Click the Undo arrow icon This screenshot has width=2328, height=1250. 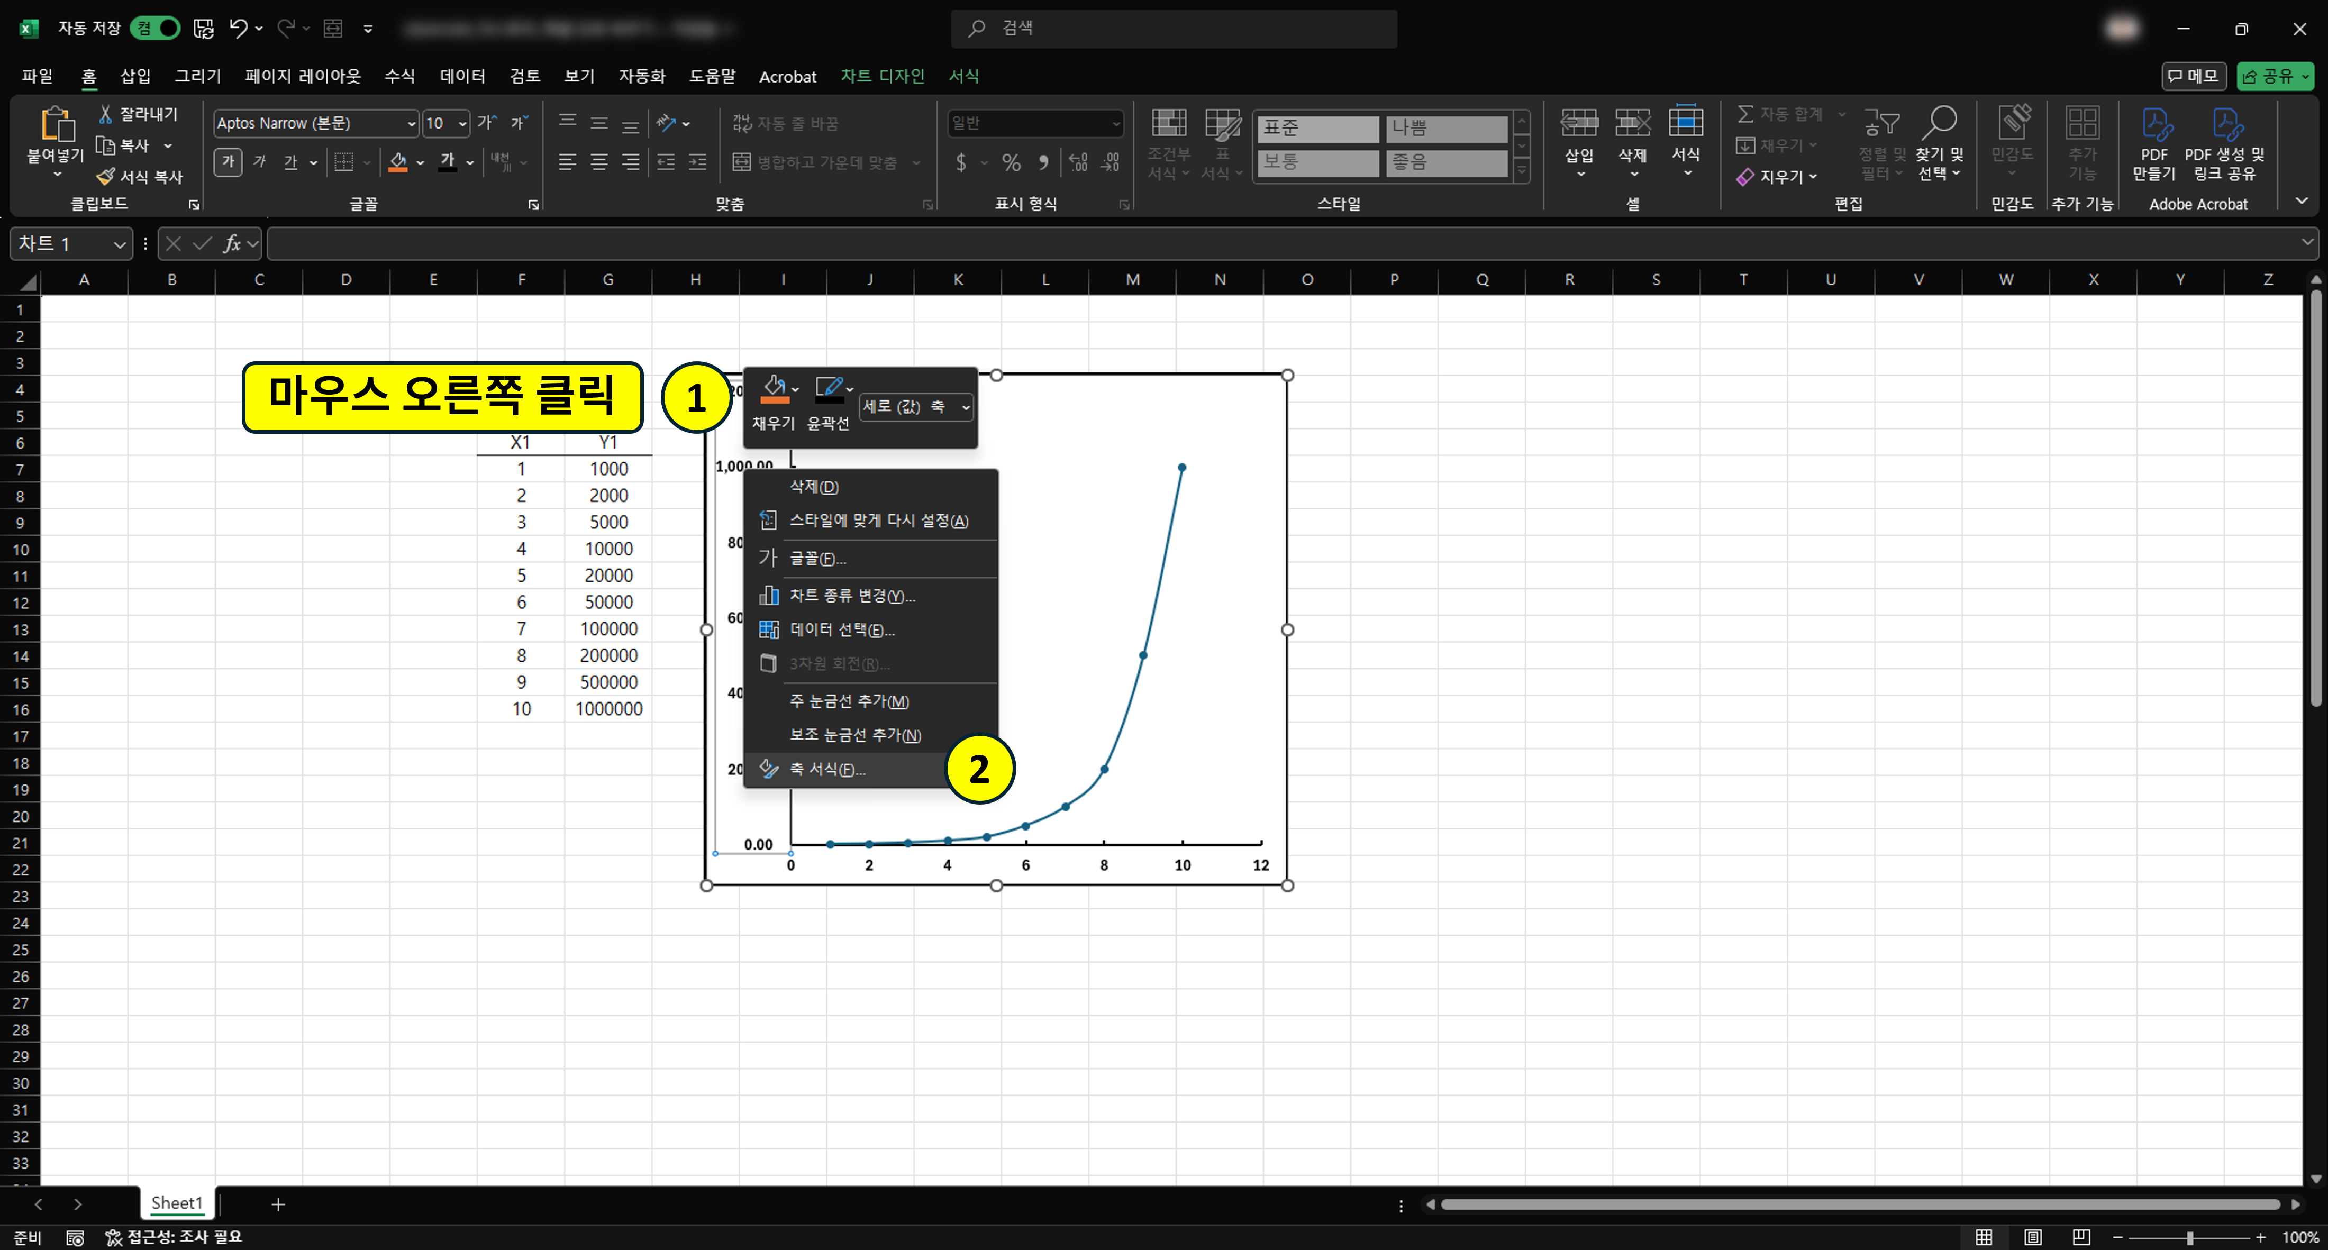point(238,29)
